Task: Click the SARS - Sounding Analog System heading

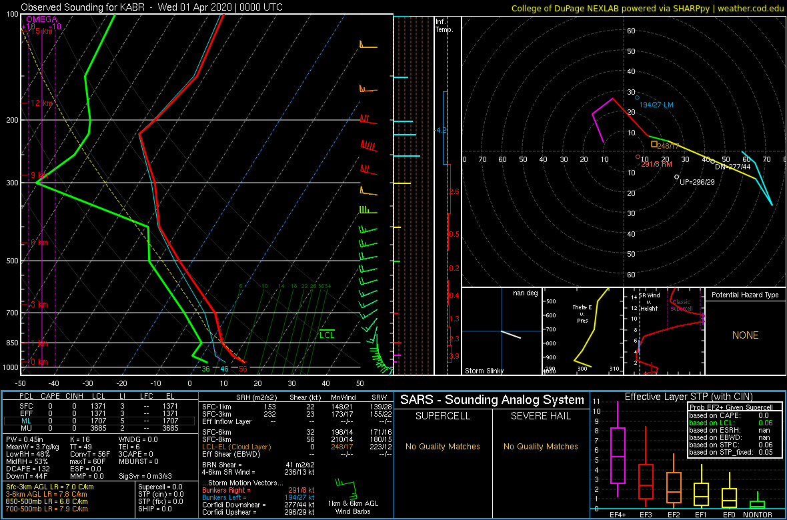Action: [x=492, y=400]
